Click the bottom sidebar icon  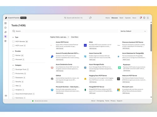pos(6,95)
